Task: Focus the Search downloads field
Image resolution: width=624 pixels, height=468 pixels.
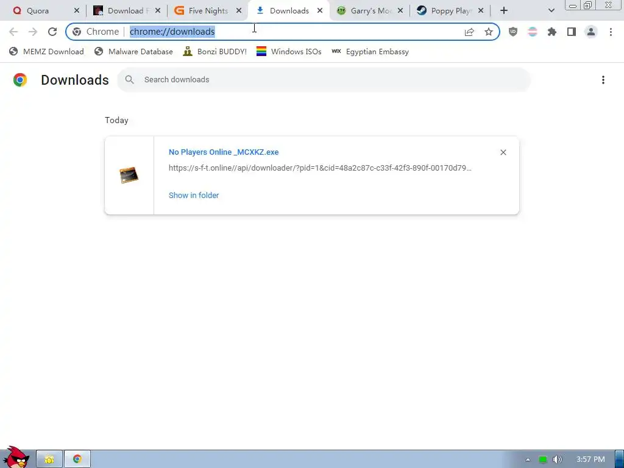Action: click(324, 80)
